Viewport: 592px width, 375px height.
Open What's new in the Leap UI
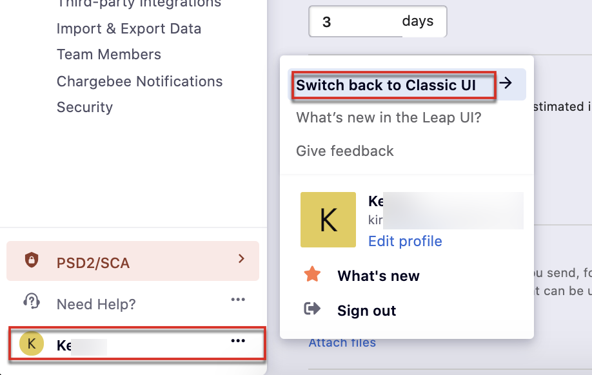point(388,118)
